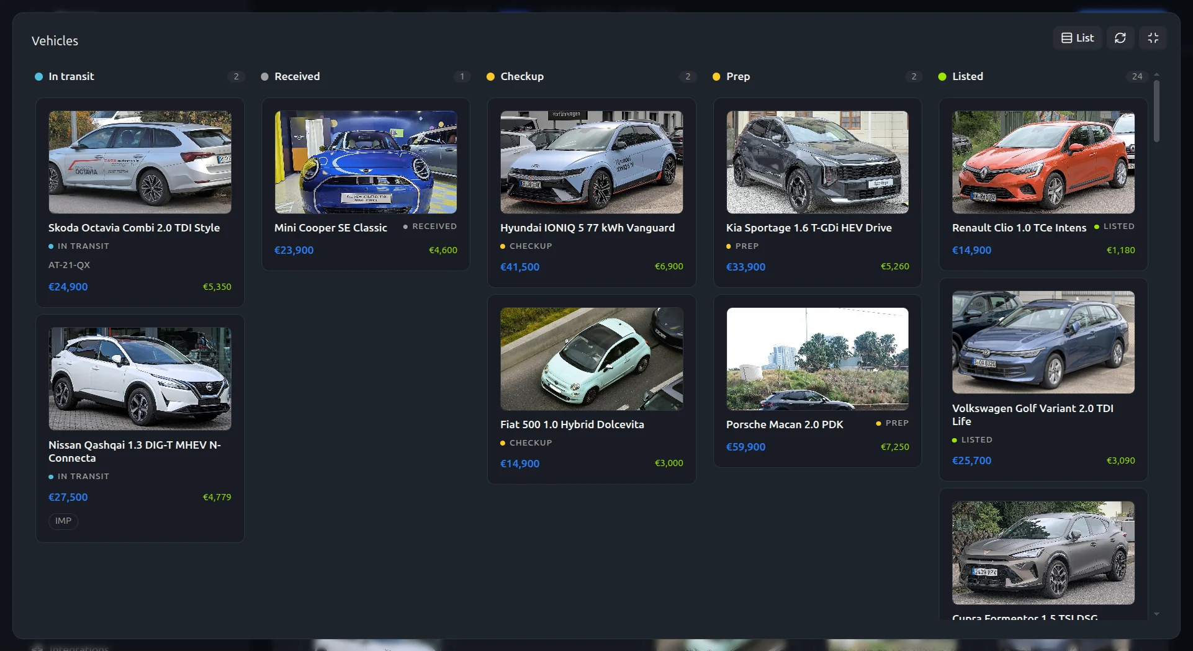Select the Listed column header
Image resolution: width=1193 pixels, height=651 pixels.
pyautogui.click(x=968, y=76)
